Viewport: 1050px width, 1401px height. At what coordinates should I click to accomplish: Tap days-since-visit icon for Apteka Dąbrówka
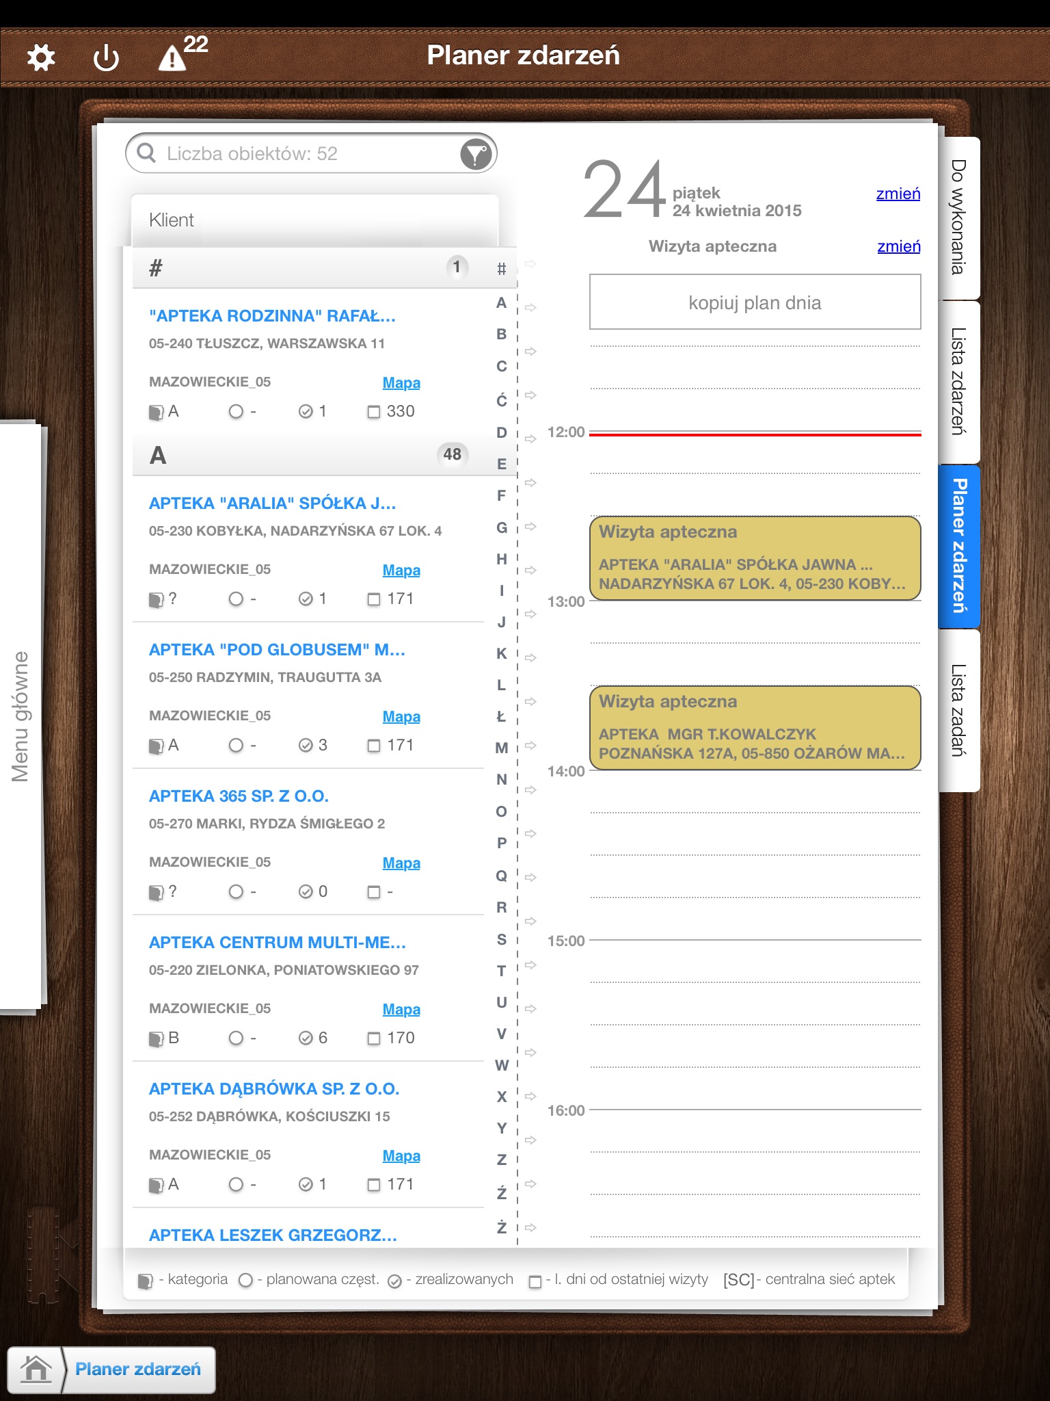pyautogui.click(x=374, y=1185)
